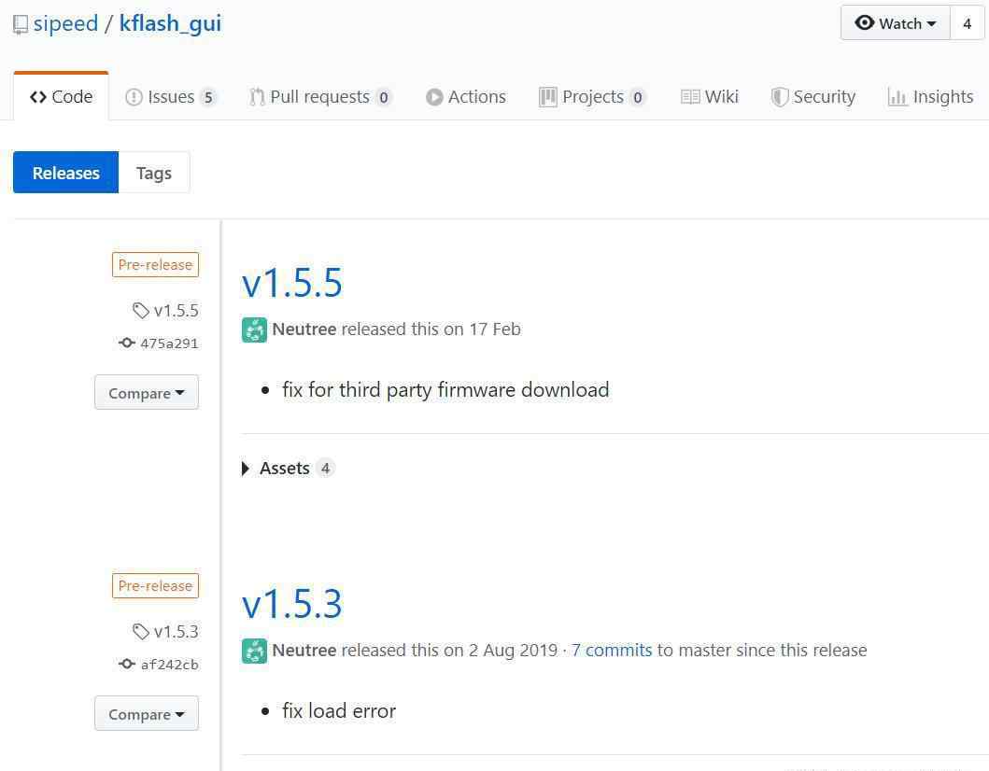
Task: Click Neutree's avatar in the v1.5.3 release
Action: (x=254, y=651)
